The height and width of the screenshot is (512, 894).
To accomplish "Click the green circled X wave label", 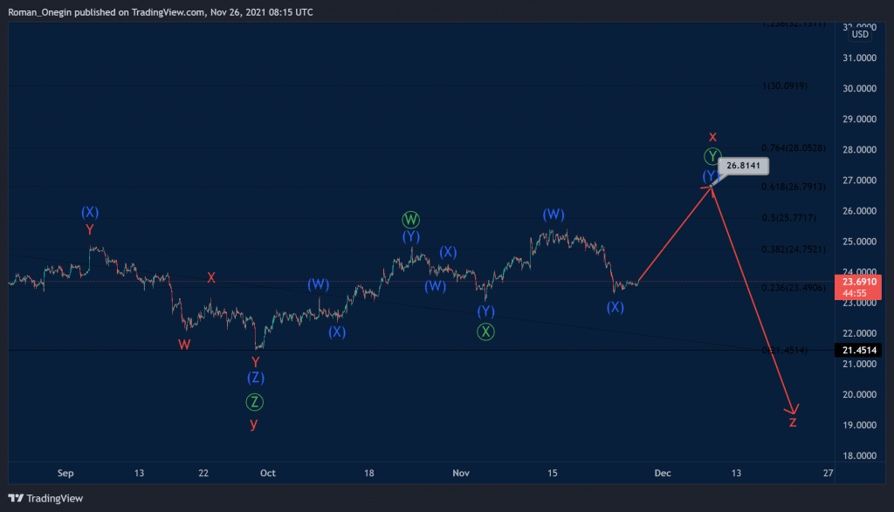I will coord(485,331).
